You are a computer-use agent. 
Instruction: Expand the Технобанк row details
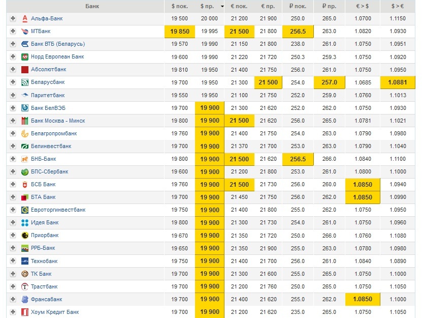click(x=13, y=261)
